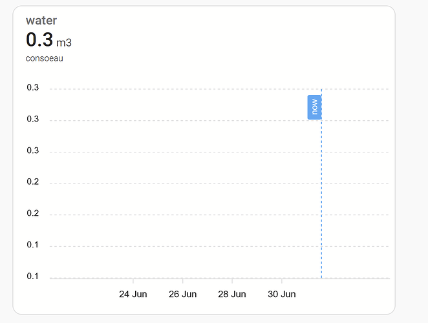
Task: Click the upper 0.2 y-axis label
Action: point(33,182)
